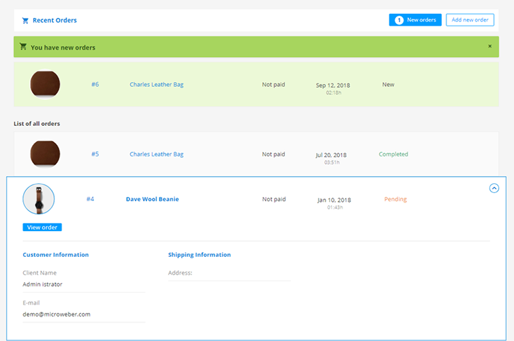
Task: Click the 01:43h time under order #4
Action: point(334,207)
